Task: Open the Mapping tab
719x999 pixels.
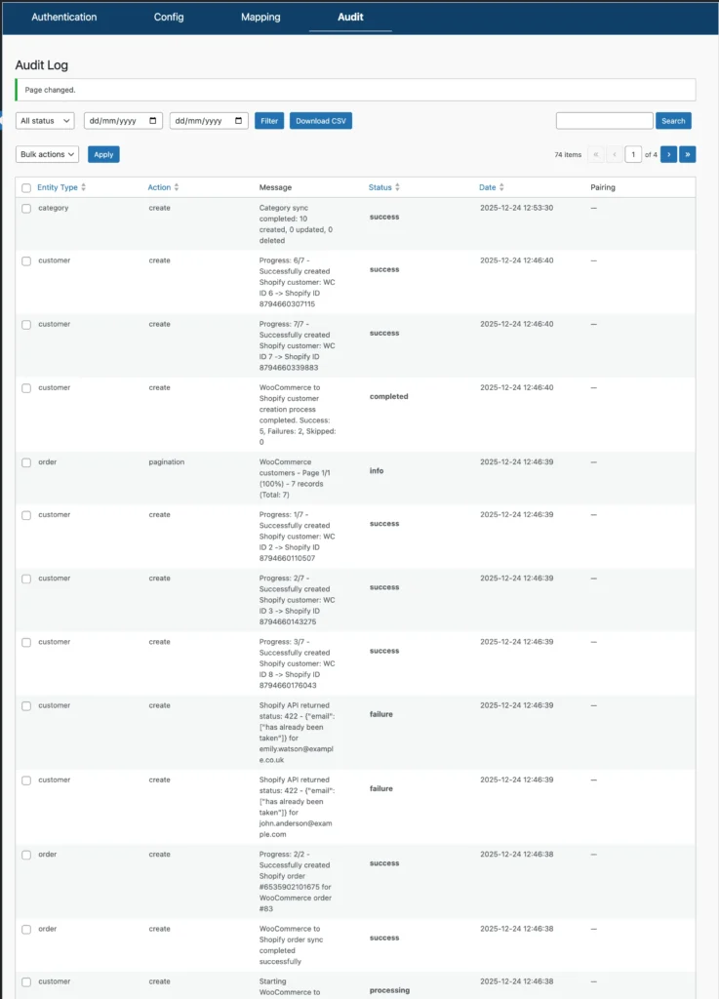Action: [260, 17]
